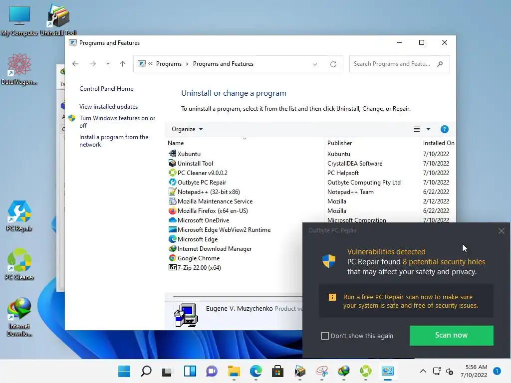Open Chat from the taskbar
511x383 pixels.
coord(212,371)
